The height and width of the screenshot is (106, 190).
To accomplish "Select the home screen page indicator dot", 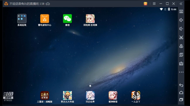I will (x=90, y=86).
